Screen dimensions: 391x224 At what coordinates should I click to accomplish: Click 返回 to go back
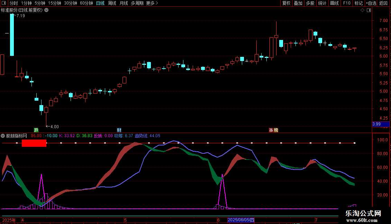tap(383, 3)
